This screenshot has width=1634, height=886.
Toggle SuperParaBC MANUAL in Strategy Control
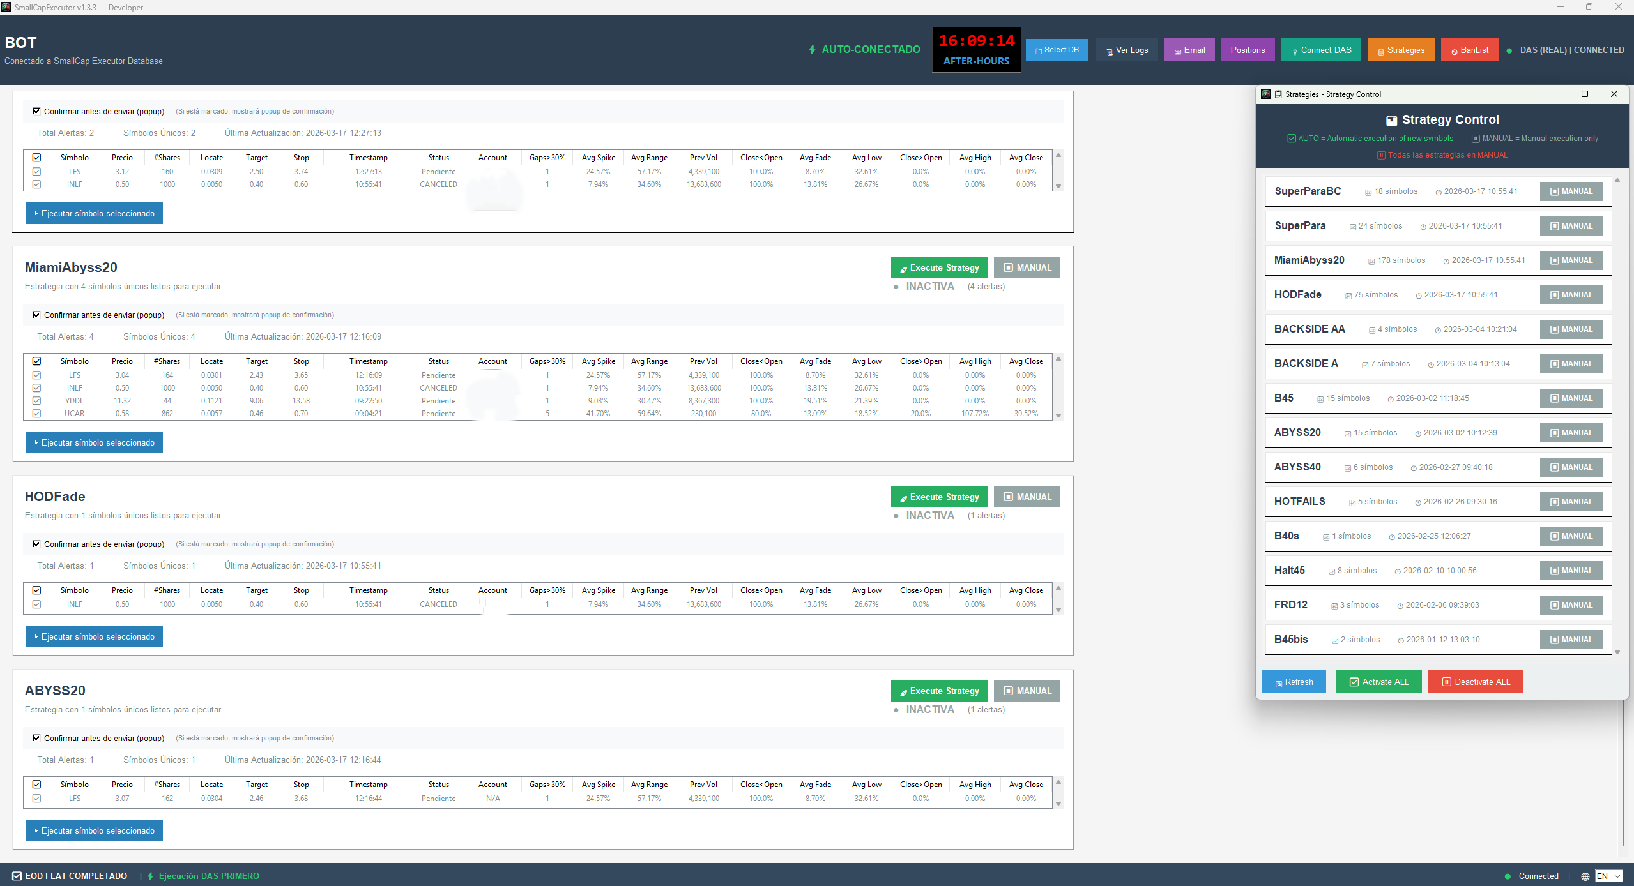click(x=1571, y=191)
